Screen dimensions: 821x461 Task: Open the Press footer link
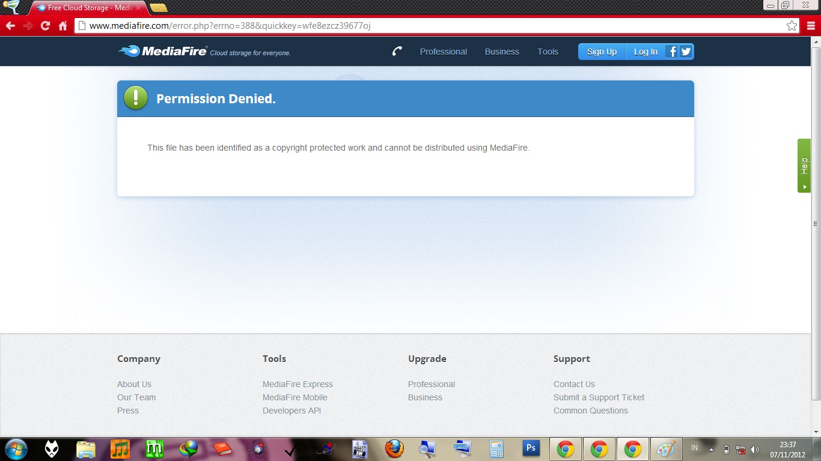tap(128, 411)
